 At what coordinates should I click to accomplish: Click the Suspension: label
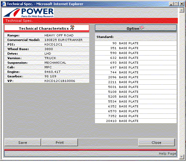click(x=18, y=63)
